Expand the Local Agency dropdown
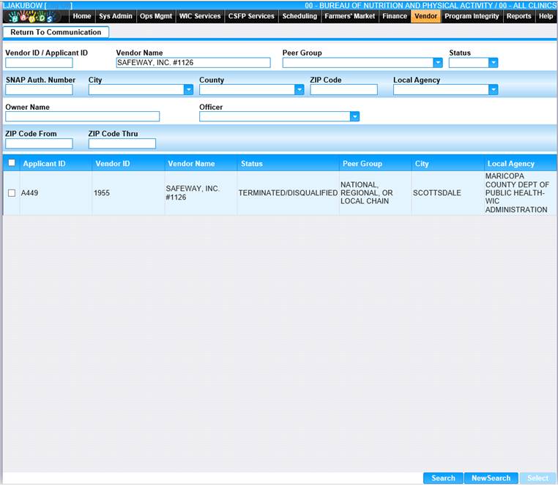This screenshot has height=485, width=558. pyautogui.click(x=494, y=90)
